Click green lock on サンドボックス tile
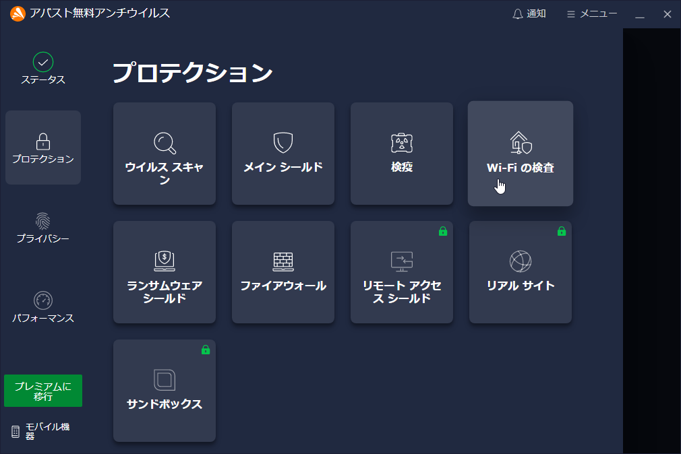Screen dimensions: 681x454 point(206,350)
